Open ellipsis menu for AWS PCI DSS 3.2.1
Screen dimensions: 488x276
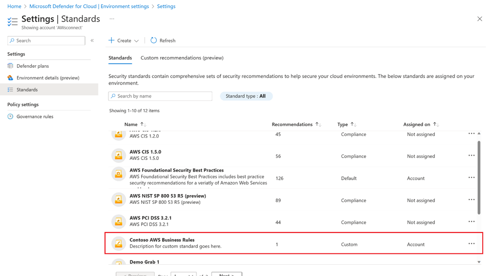coord(471,221)
